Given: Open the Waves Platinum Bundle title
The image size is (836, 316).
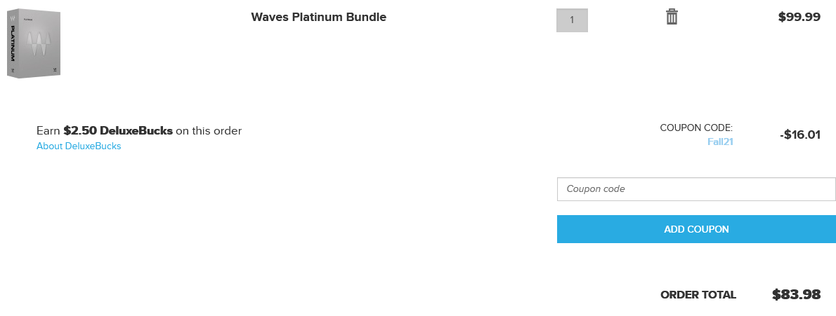Looking at the screenshot, I should coord(318,17).
